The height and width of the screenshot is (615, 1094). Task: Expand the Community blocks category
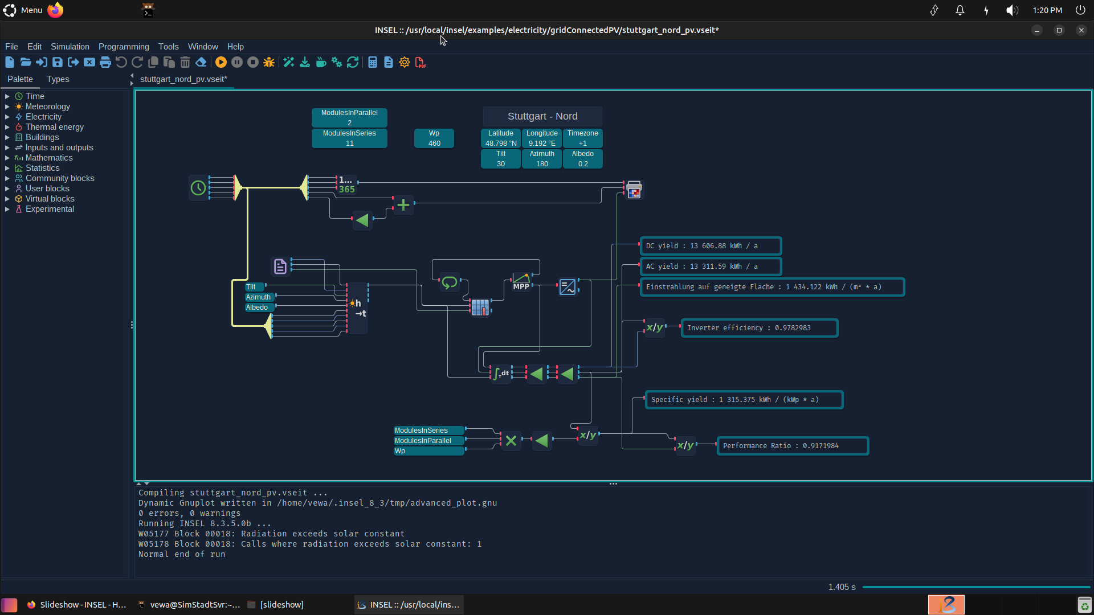click(60, 178)
